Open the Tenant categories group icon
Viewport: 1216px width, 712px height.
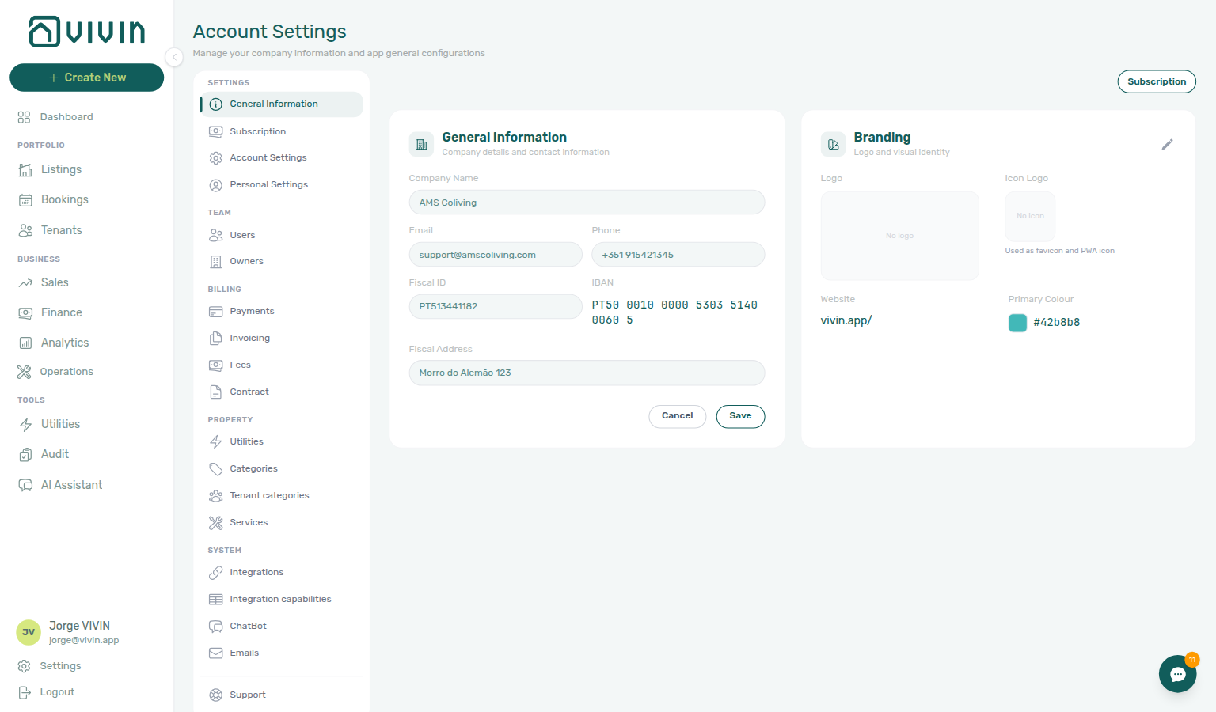click(x=215, y=496)
